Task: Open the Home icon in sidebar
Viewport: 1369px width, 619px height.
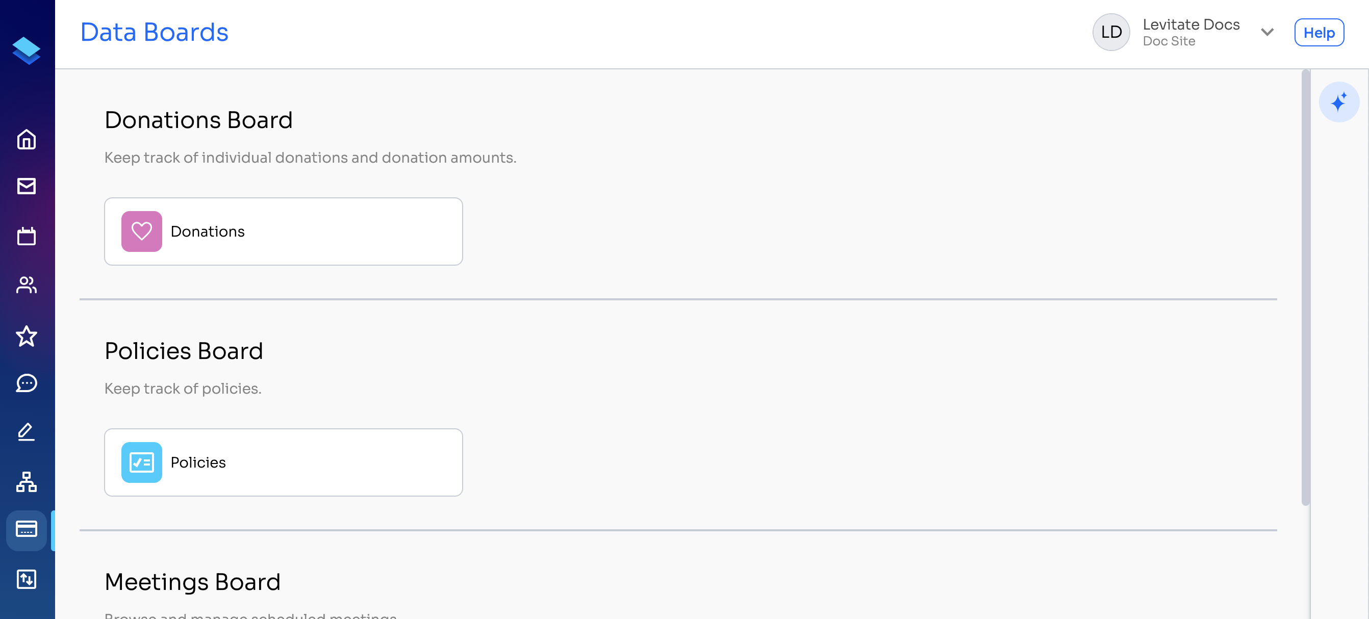Action: 26,139
